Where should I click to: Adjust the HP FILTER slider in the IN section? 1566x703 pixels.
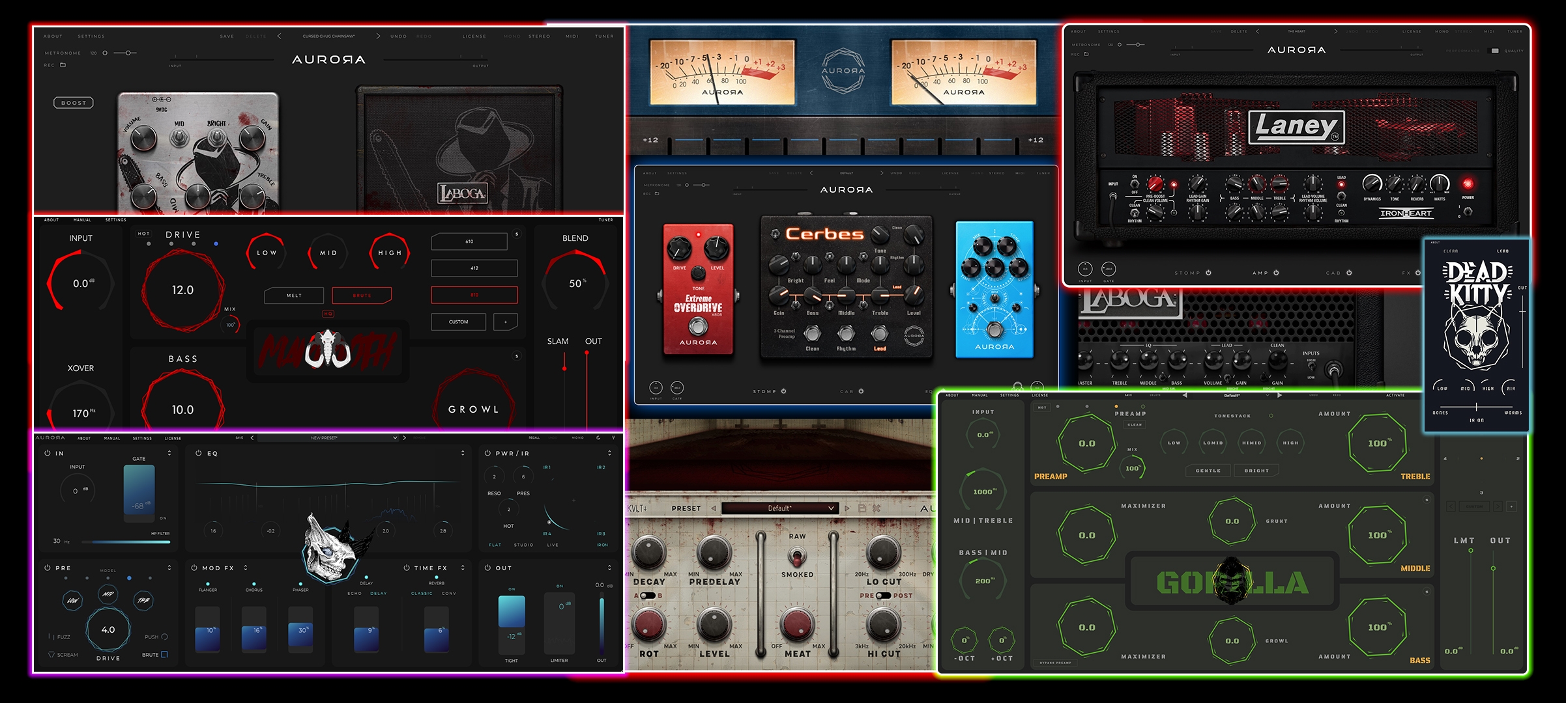coord(125,542)
